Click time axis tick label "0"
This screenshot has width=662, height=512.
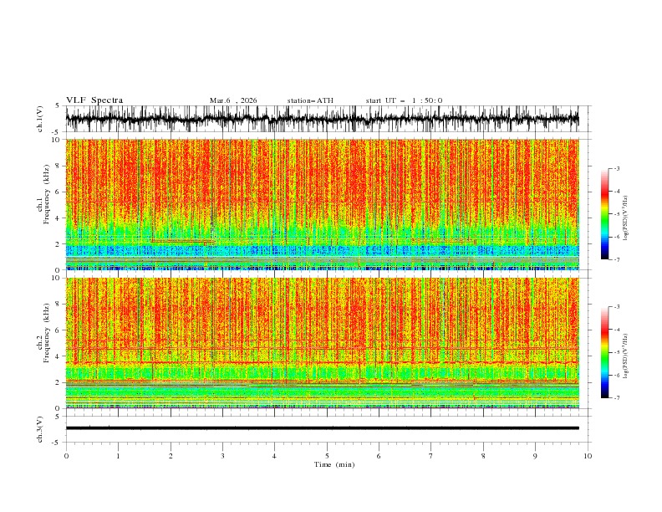66,456
